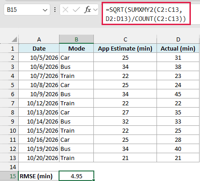
Task: Select App Estimate value 21 in row 13
Action: click(x=125, y=158)
